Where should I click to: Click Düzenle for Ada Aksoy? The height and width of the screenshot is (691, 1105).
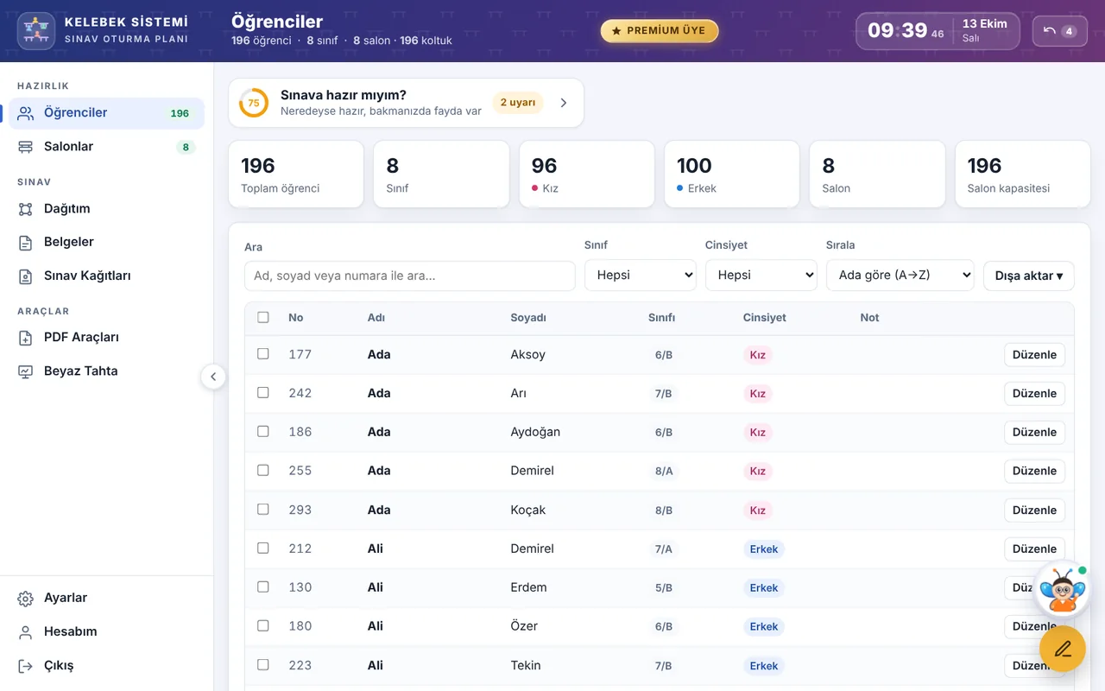1034,355
